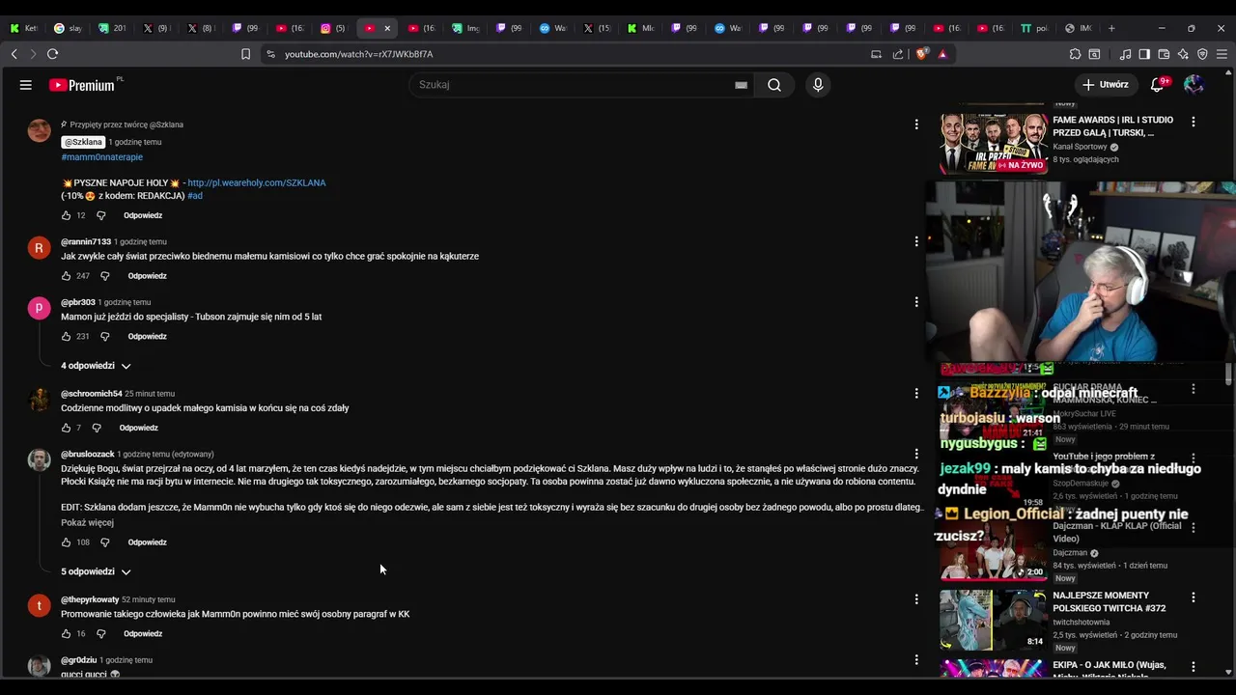
Task: Click the #ad hashtag link
Action: click(195, 196)
